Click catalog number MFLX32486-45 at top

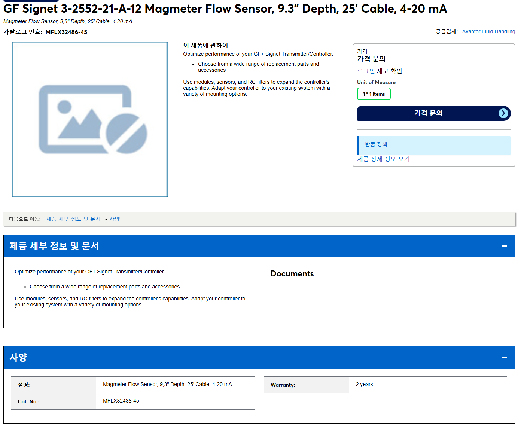coord(66,32)
